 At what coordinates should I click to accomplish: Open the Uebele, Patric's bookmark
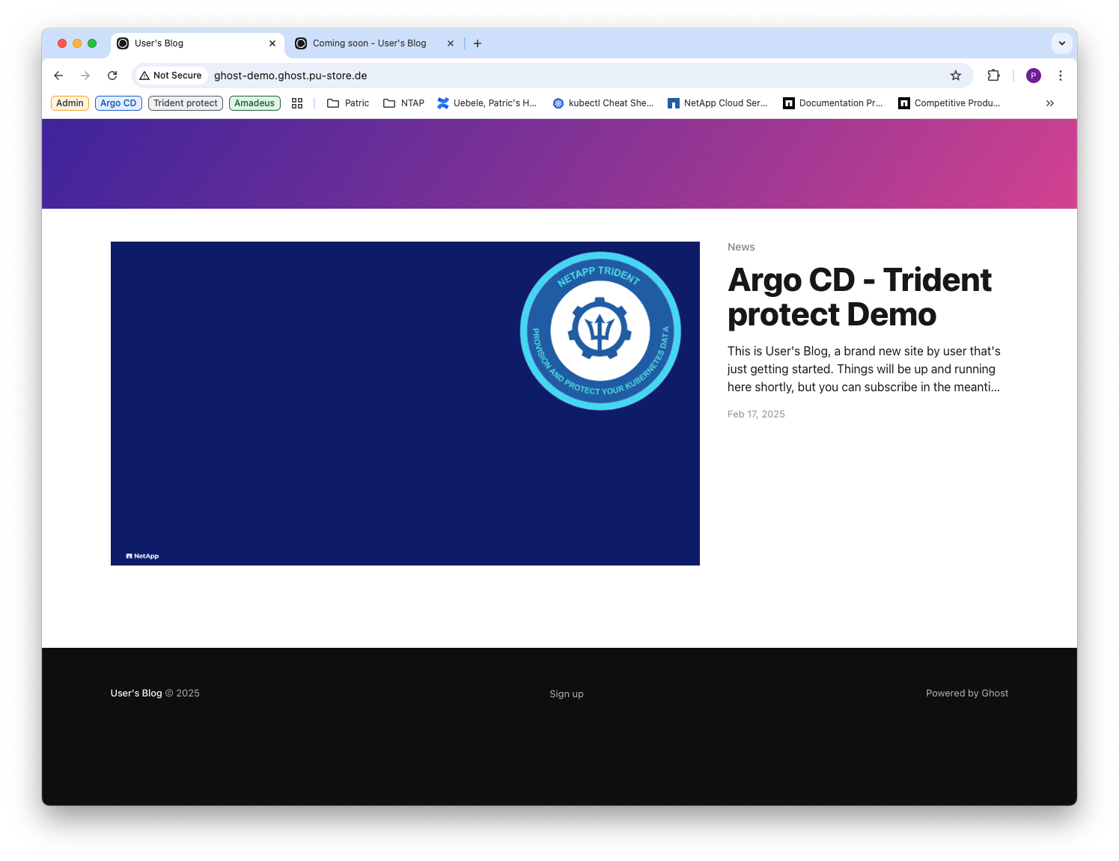tap(487, 103)
